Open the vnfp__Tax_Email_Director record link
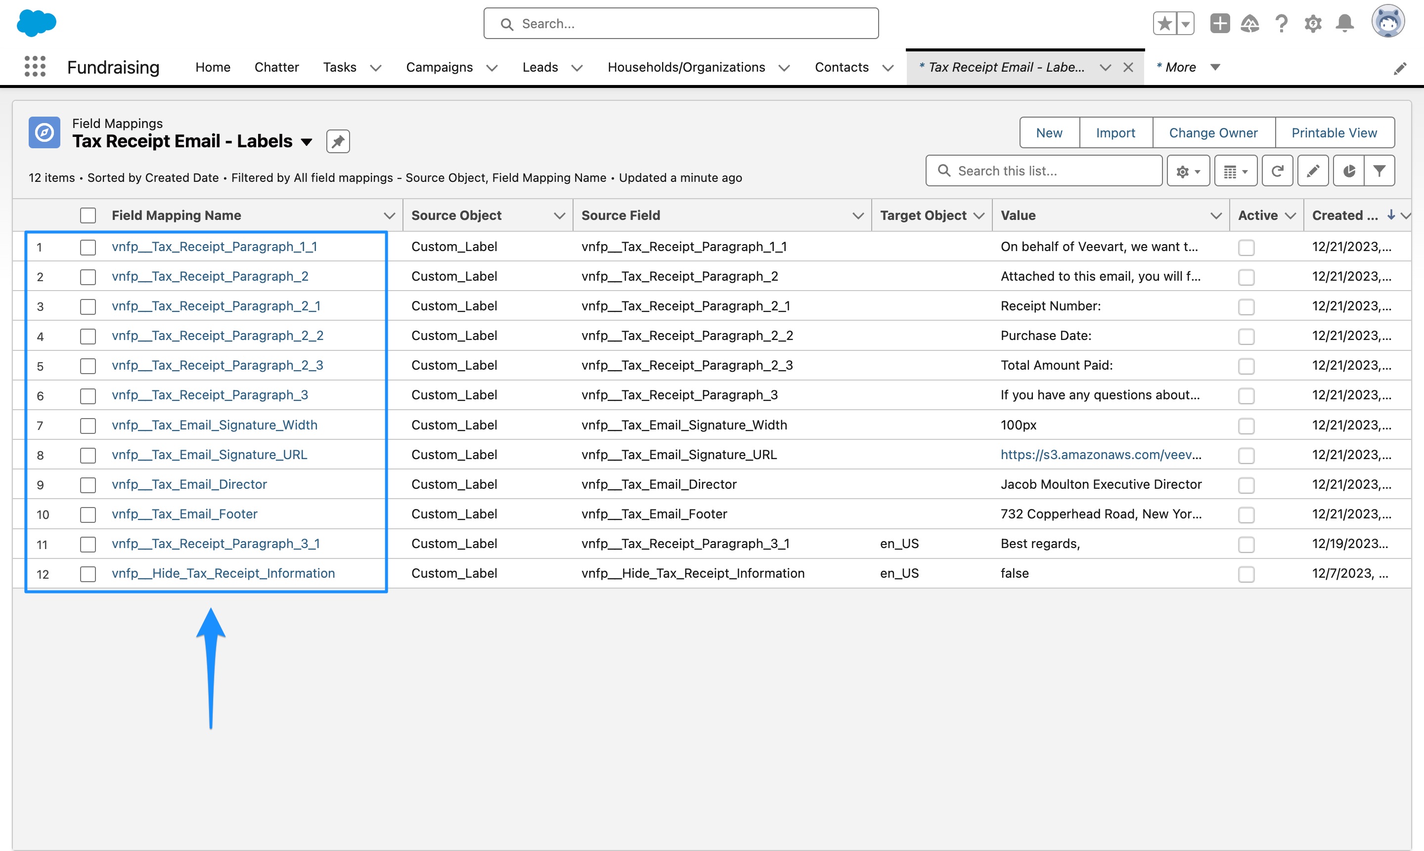 coord(189,485)
